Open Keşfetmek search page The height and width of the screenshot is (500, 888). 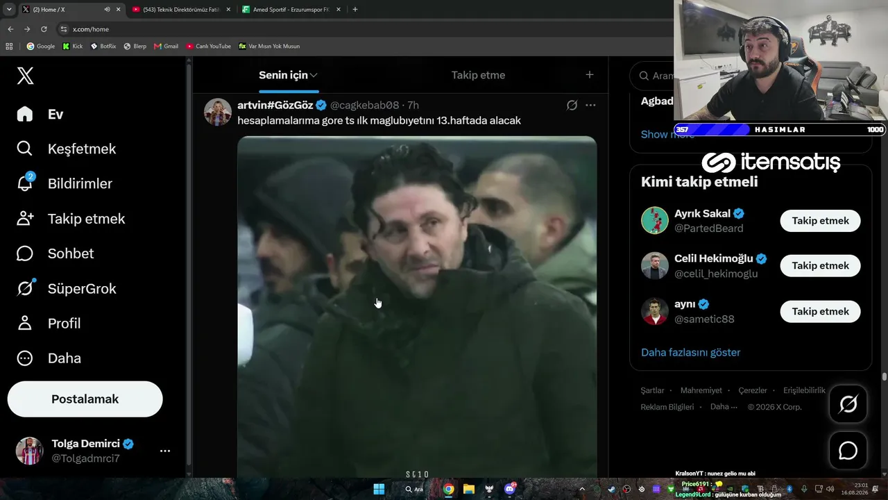(66, 149)
